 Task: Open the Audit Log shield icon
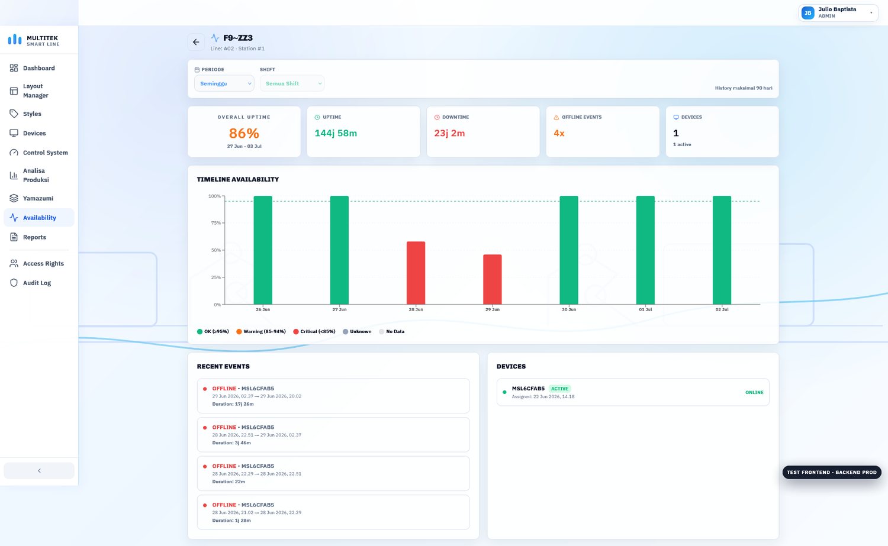(14, 283)
